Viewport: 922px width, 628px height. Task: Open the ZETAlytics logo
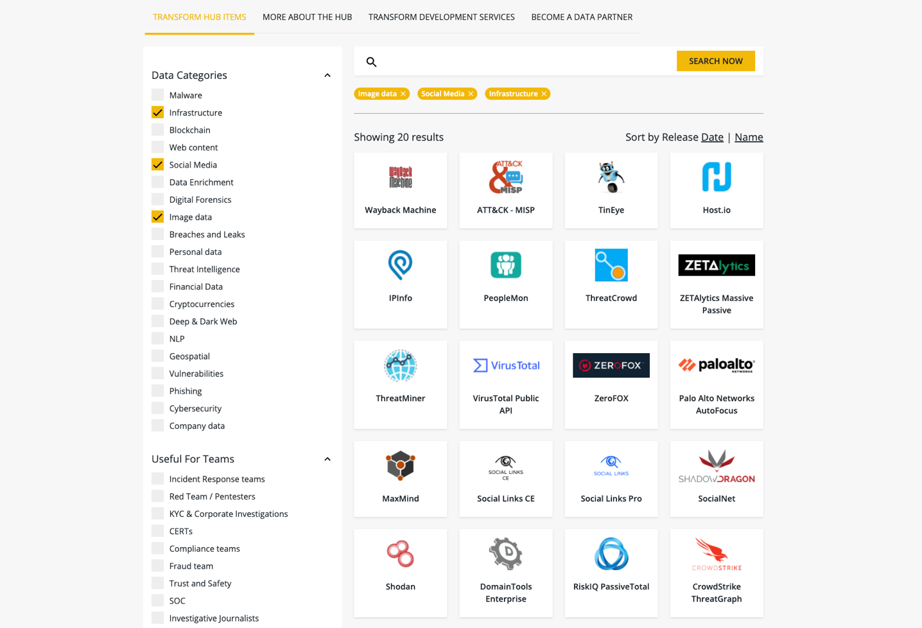717,265
